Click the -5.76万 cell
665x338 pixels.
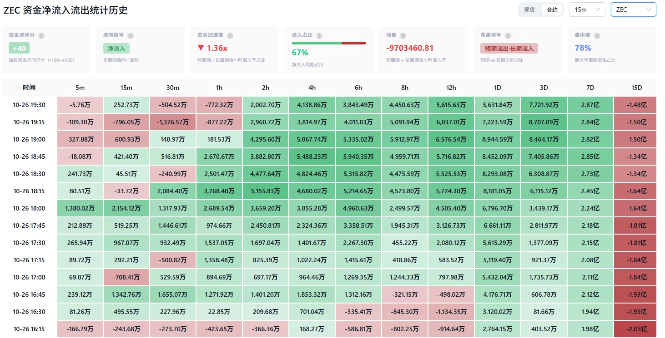pyautogui.click(x=80, y=105)
